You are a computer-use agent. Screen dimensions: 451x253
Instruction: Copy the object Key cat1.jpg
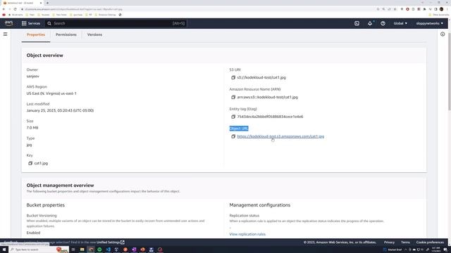(x=30, y=163)
